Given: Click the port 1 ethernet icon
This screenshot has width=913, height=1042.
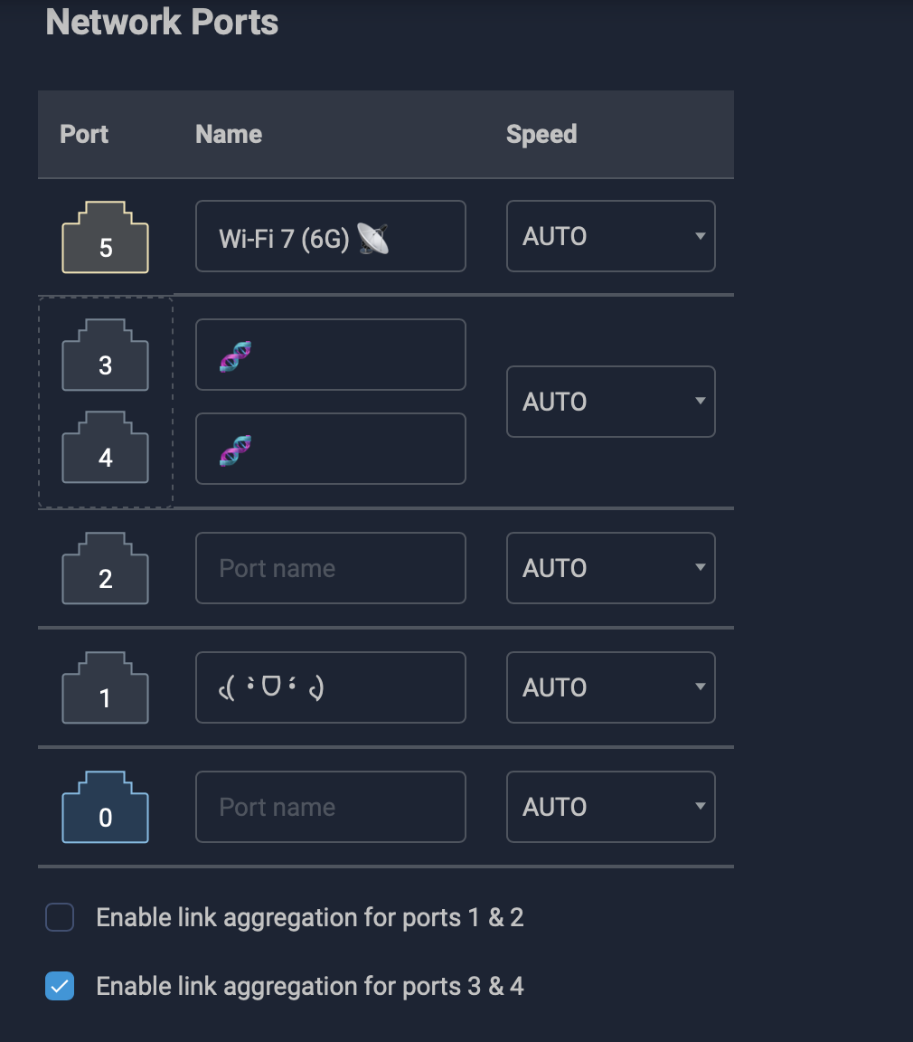Looking at the screenshot, I should pos(105,689).
